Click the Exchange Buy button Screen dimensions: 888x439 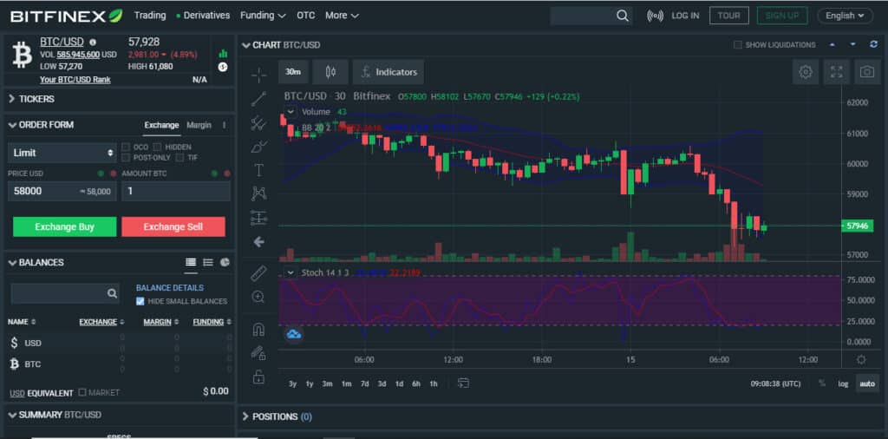(x=64, y=226)
